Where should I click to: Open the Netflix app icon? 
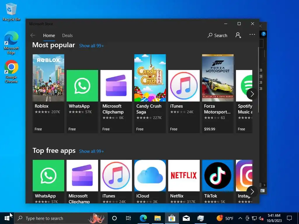point(184,175)
